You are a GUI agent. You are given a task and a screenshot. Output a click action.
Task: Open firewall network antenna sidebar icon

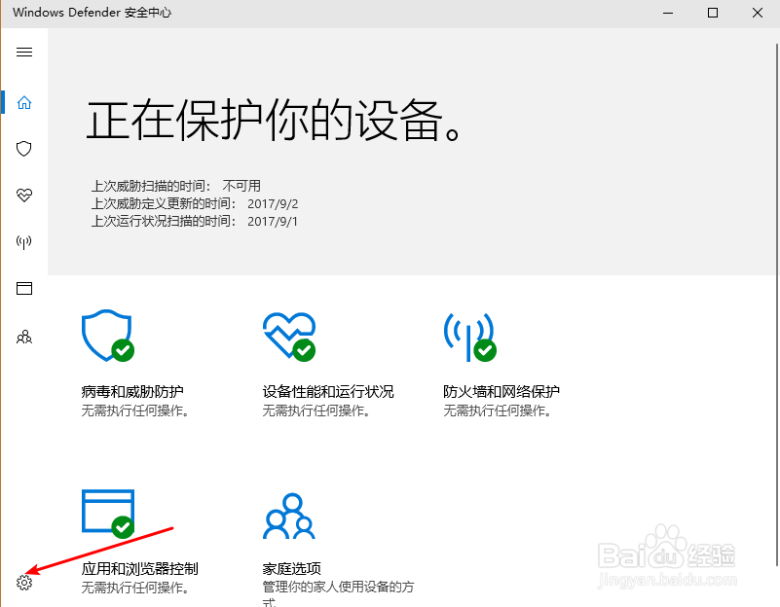pos(24,242)
